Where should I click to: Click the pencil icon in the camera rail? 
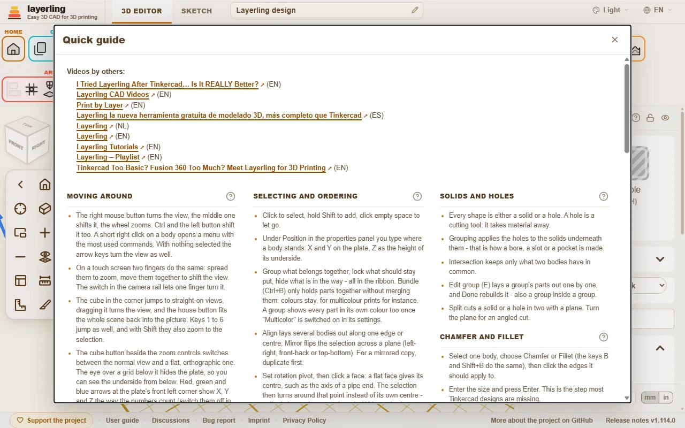click(x=45, y=305)
